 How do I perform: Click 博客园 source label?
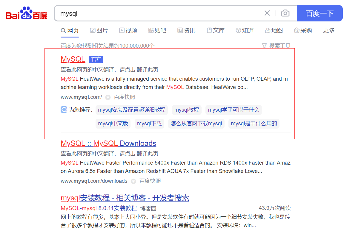[148, 208]
